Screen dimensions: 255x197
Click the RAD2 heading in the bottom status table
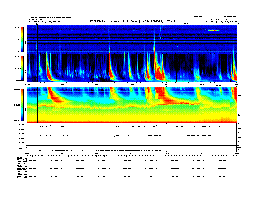(19, 157)
